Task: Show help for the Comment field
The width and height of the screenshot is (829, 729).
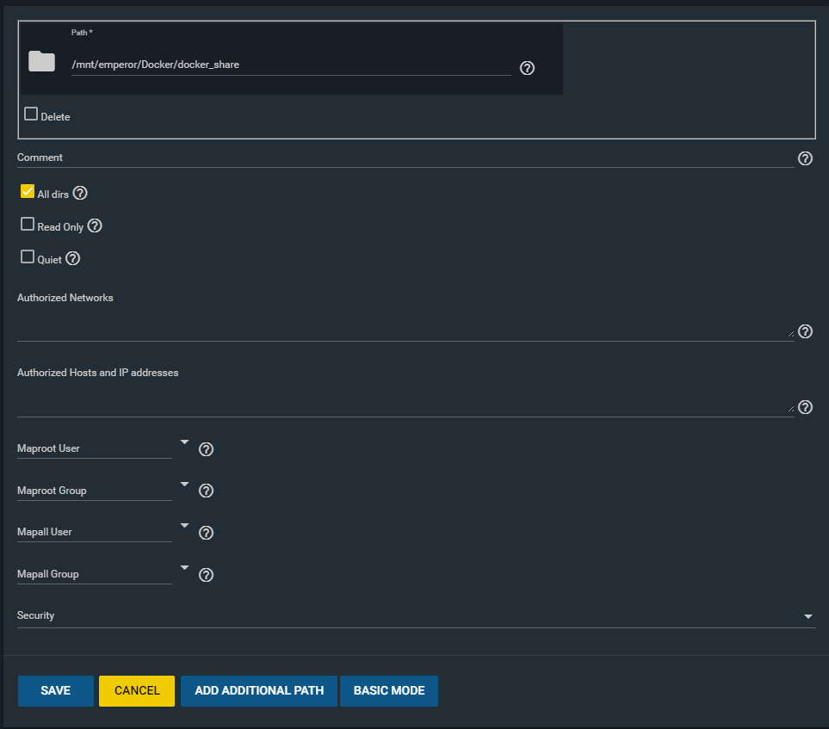Action: [805, 158]
